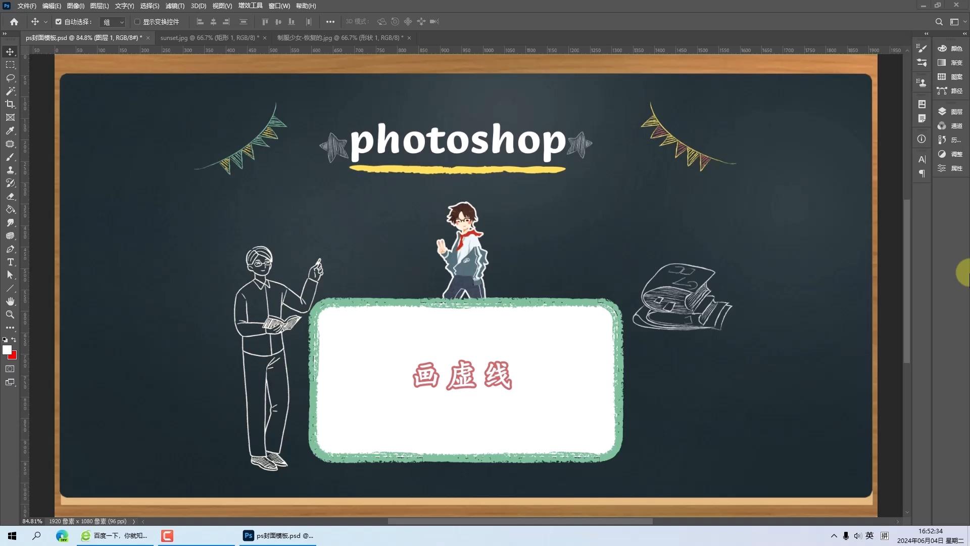This screenshot has height=546, width=970.
Task: Open the Search magnifier in options bar
Action: [939, 22]
